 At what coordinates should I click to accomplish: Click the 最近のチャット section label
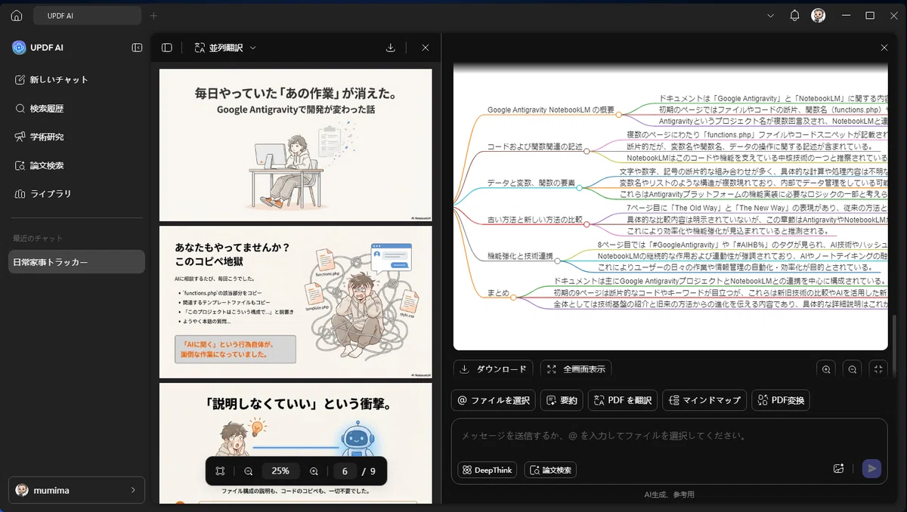point(37,239)
